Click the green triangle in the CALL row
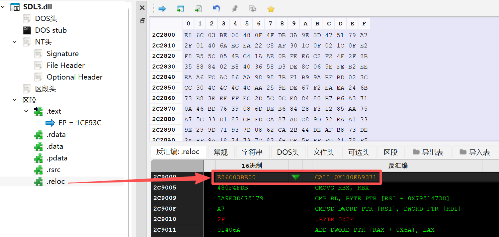499x237 pixels. pos(296,177)
